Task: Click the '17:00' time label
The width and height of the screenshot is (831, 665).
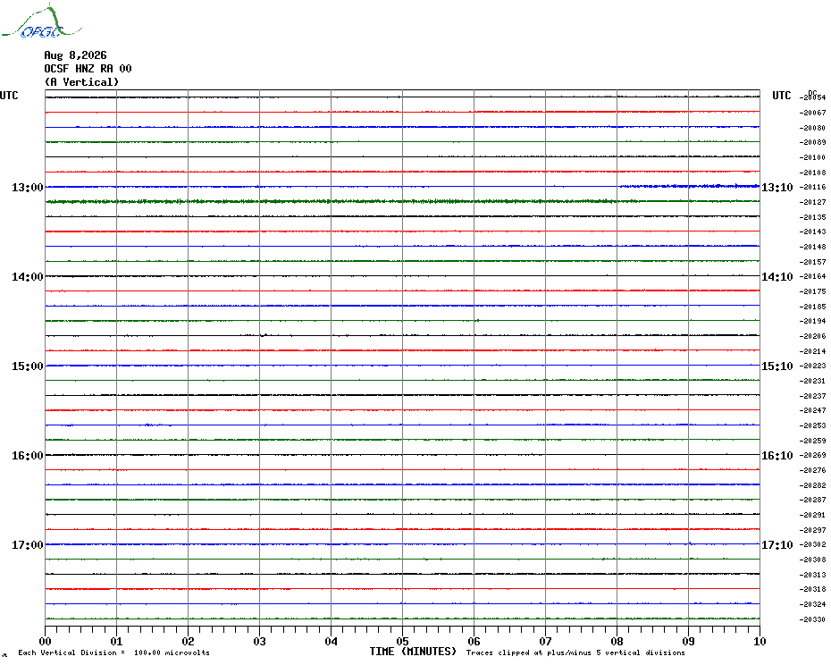Action: point(28,545)
